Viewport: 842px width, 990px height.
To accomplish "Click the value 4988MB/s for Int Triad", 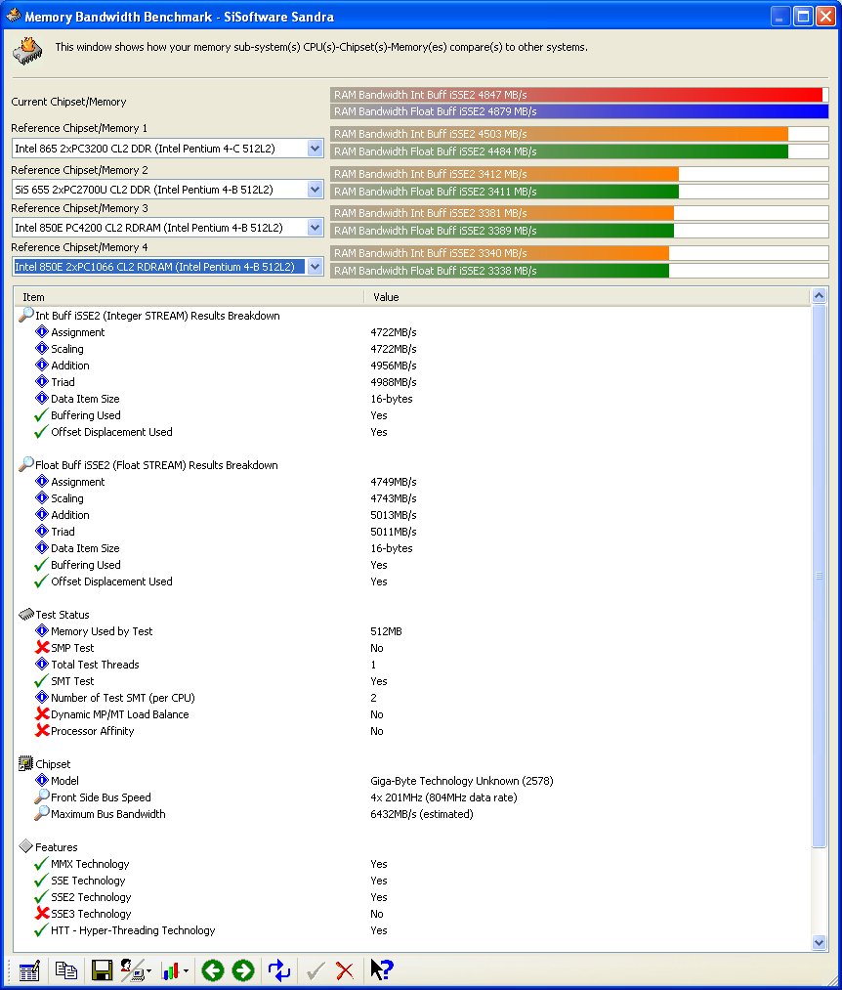I will [394, 382].
